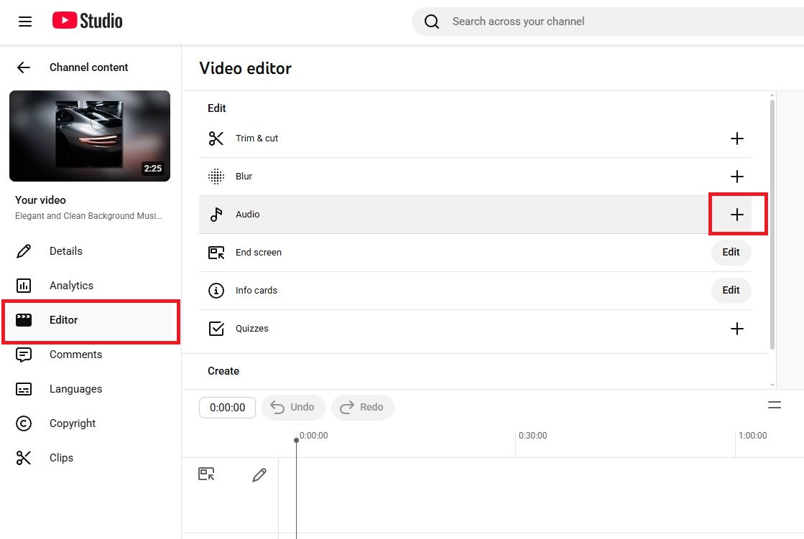The height and width of the screenshot is (539, 804).
Task: Click the end screen icon in the timeline panel
Action: pos(207,474)
